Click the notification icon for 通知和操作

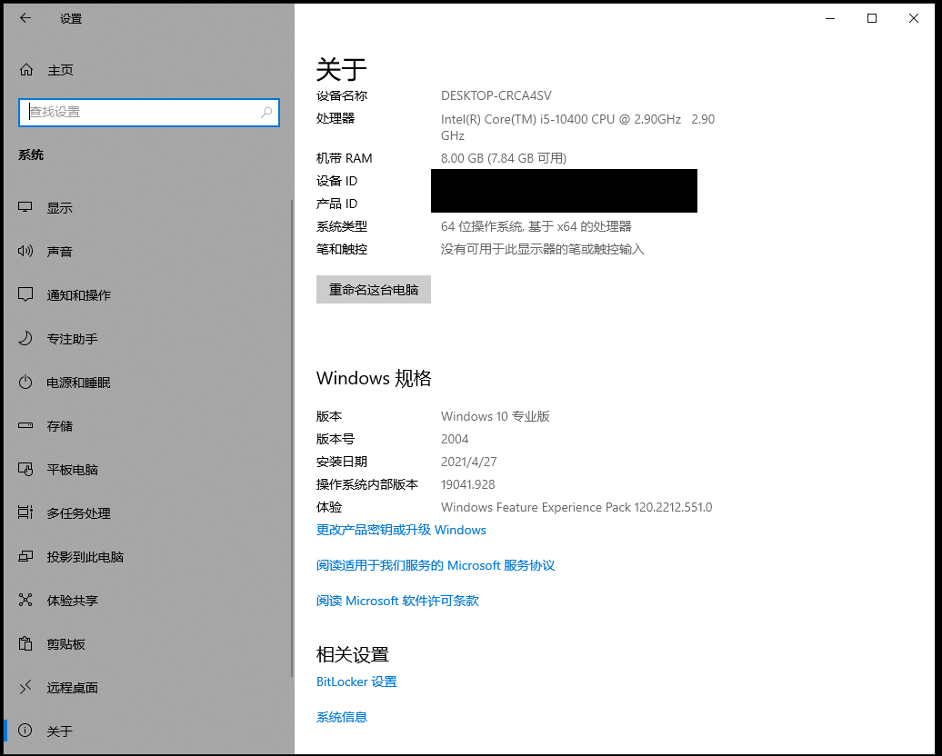click(25, 294)
